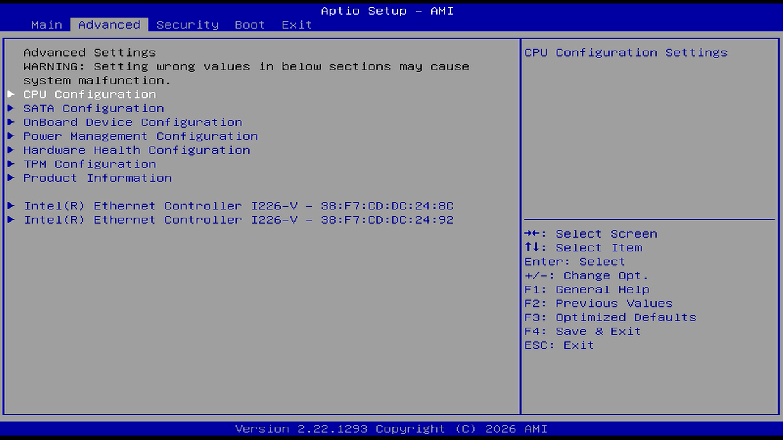Open TPM Configuration submenu
Screen dimensions: 783x440
[x=90, y=164]
